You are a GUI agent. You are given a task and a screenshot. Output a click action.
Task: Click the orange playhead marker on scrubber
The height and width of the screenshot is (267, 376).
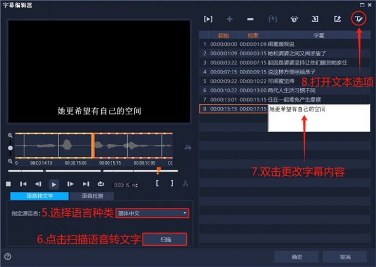click(159, 171)
